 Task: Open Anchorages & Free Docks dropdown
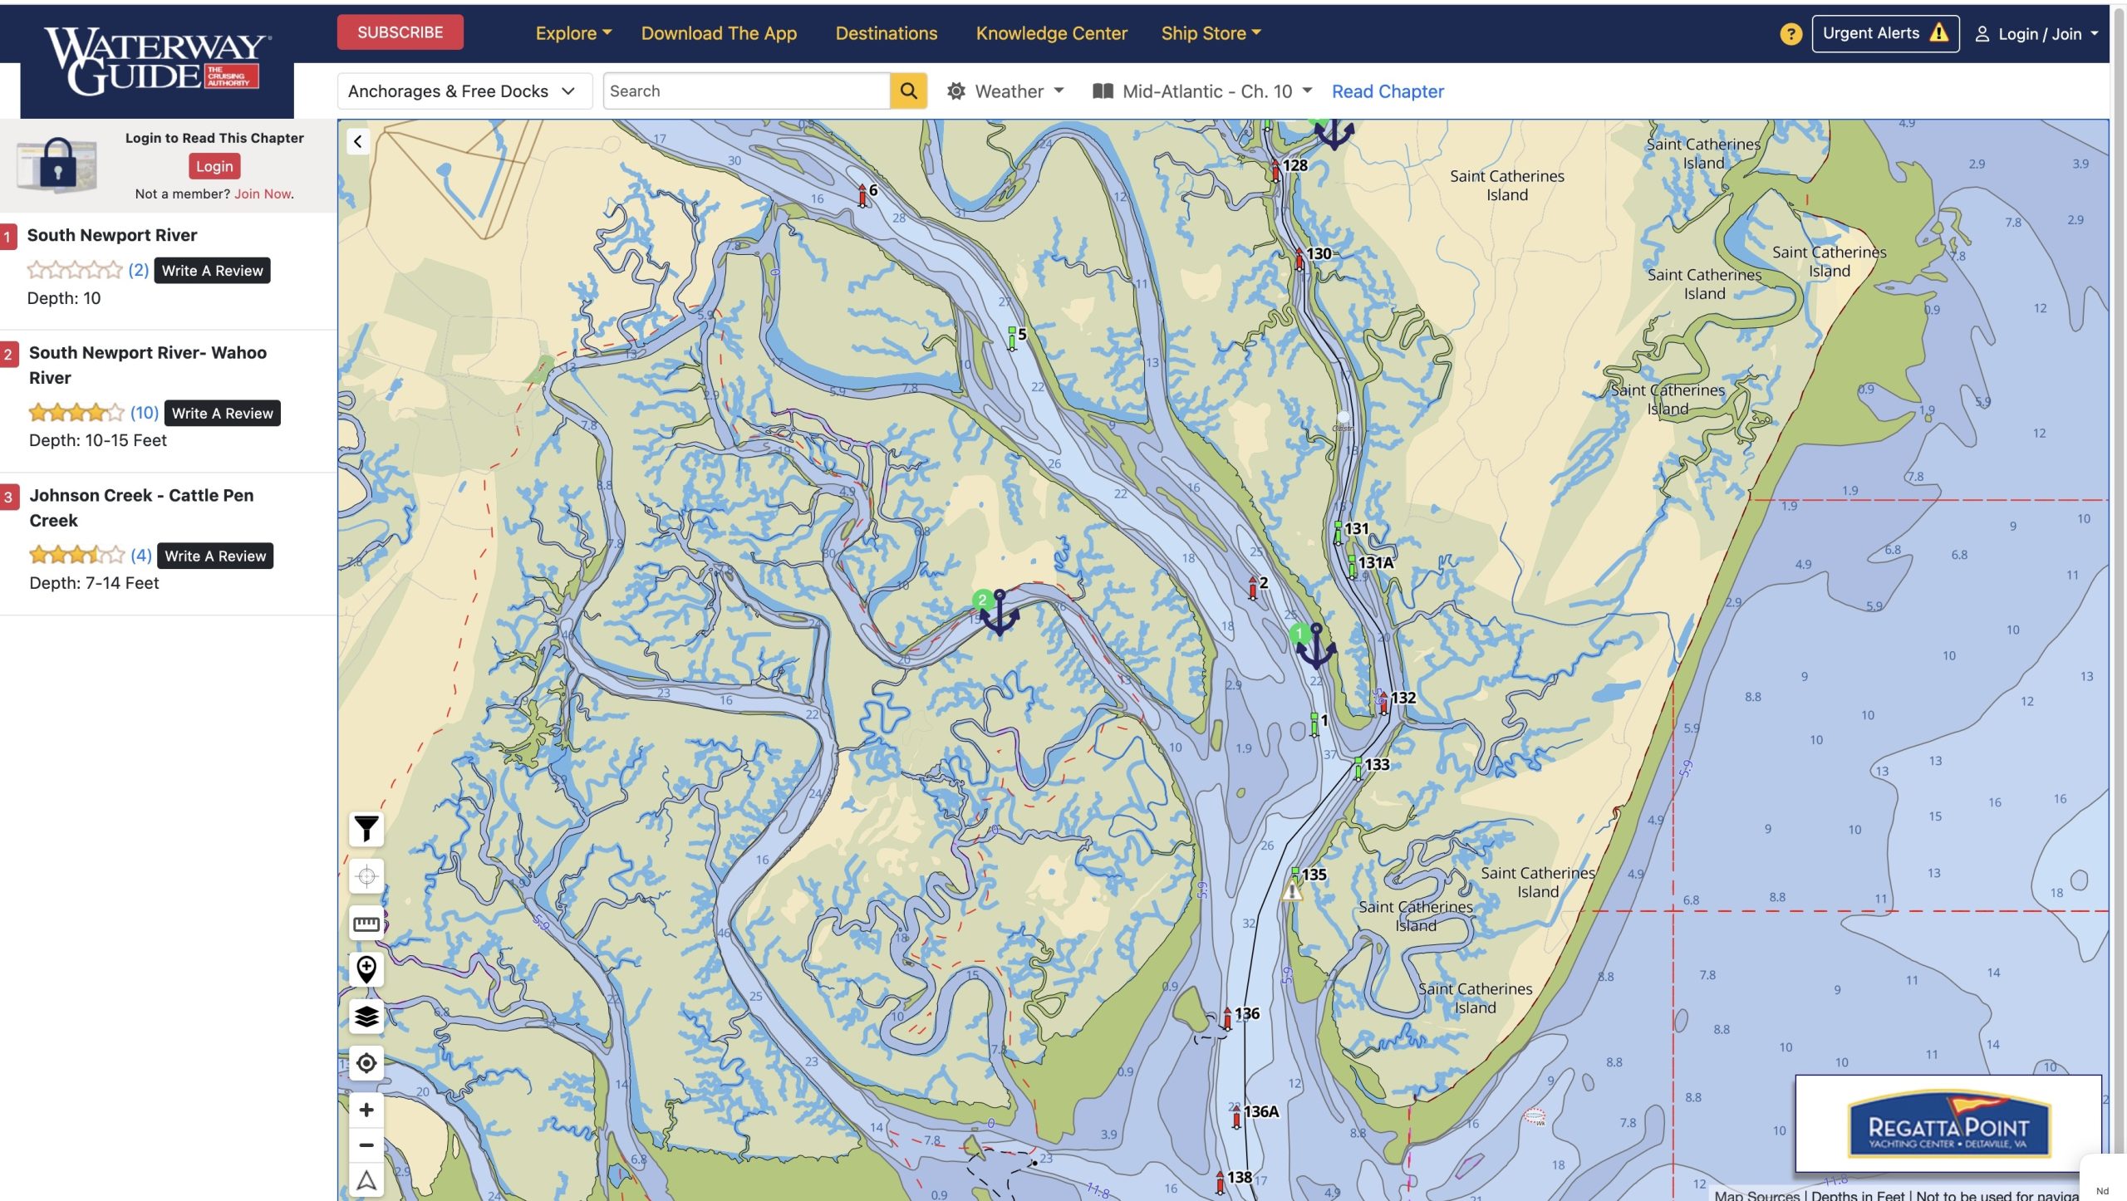point(464,91)
